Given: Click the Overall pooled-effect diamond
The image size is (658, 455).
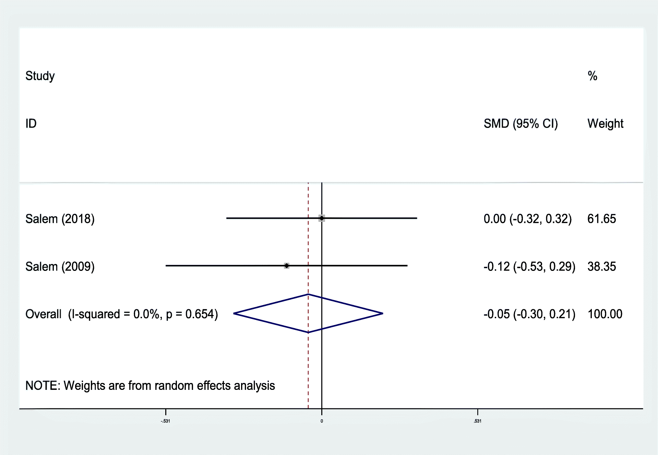Looking at the screenshot, I should coord(308,313).
